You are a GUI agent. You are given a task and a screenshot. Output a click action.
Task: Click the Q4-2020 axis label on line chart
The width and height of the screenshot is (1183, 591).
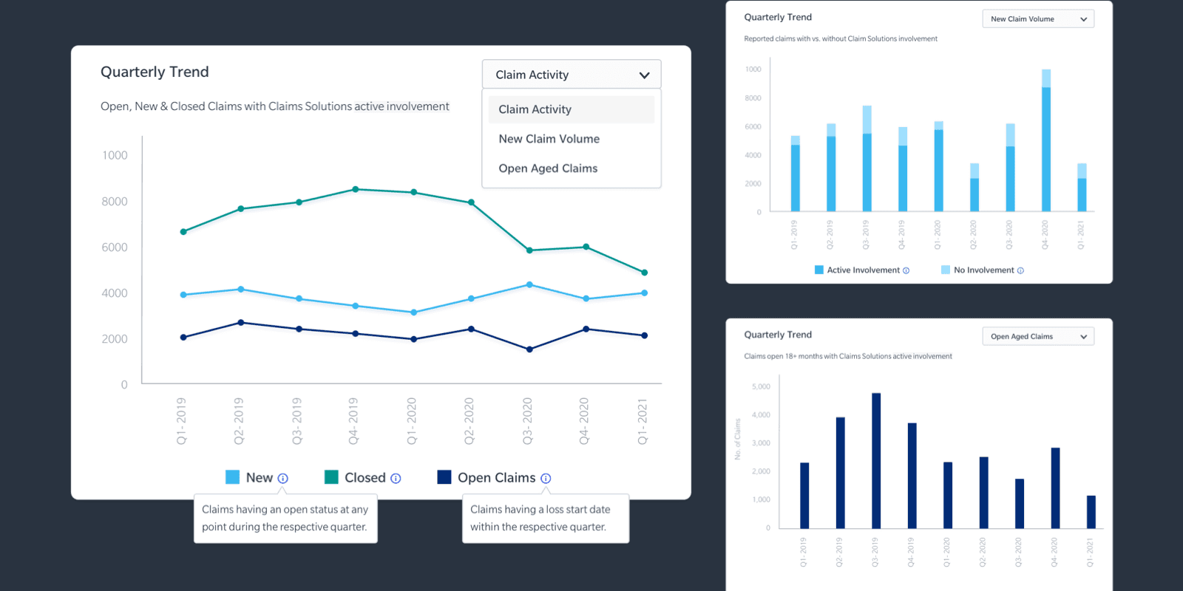click(x=584, y=421)
